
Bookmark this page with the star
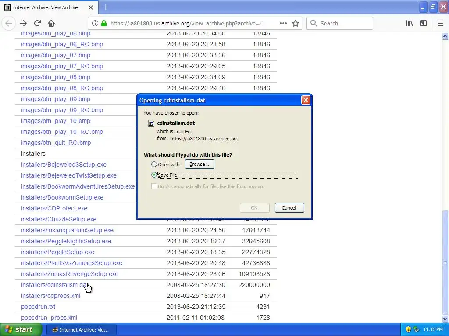click(x=296, y=24)
